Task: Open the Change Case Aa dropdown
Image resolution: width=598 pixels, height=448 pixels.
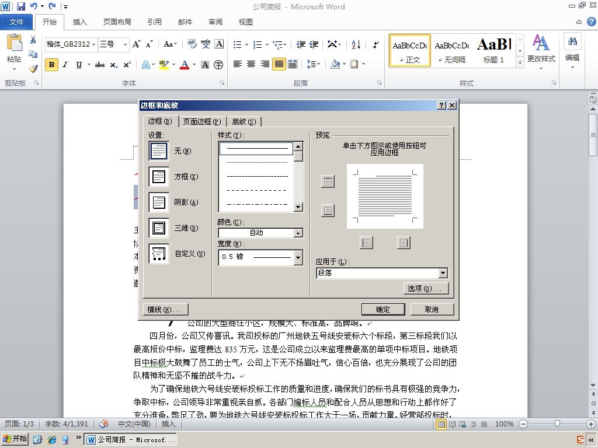Action: pyautogui.click(x=170, y=44)
